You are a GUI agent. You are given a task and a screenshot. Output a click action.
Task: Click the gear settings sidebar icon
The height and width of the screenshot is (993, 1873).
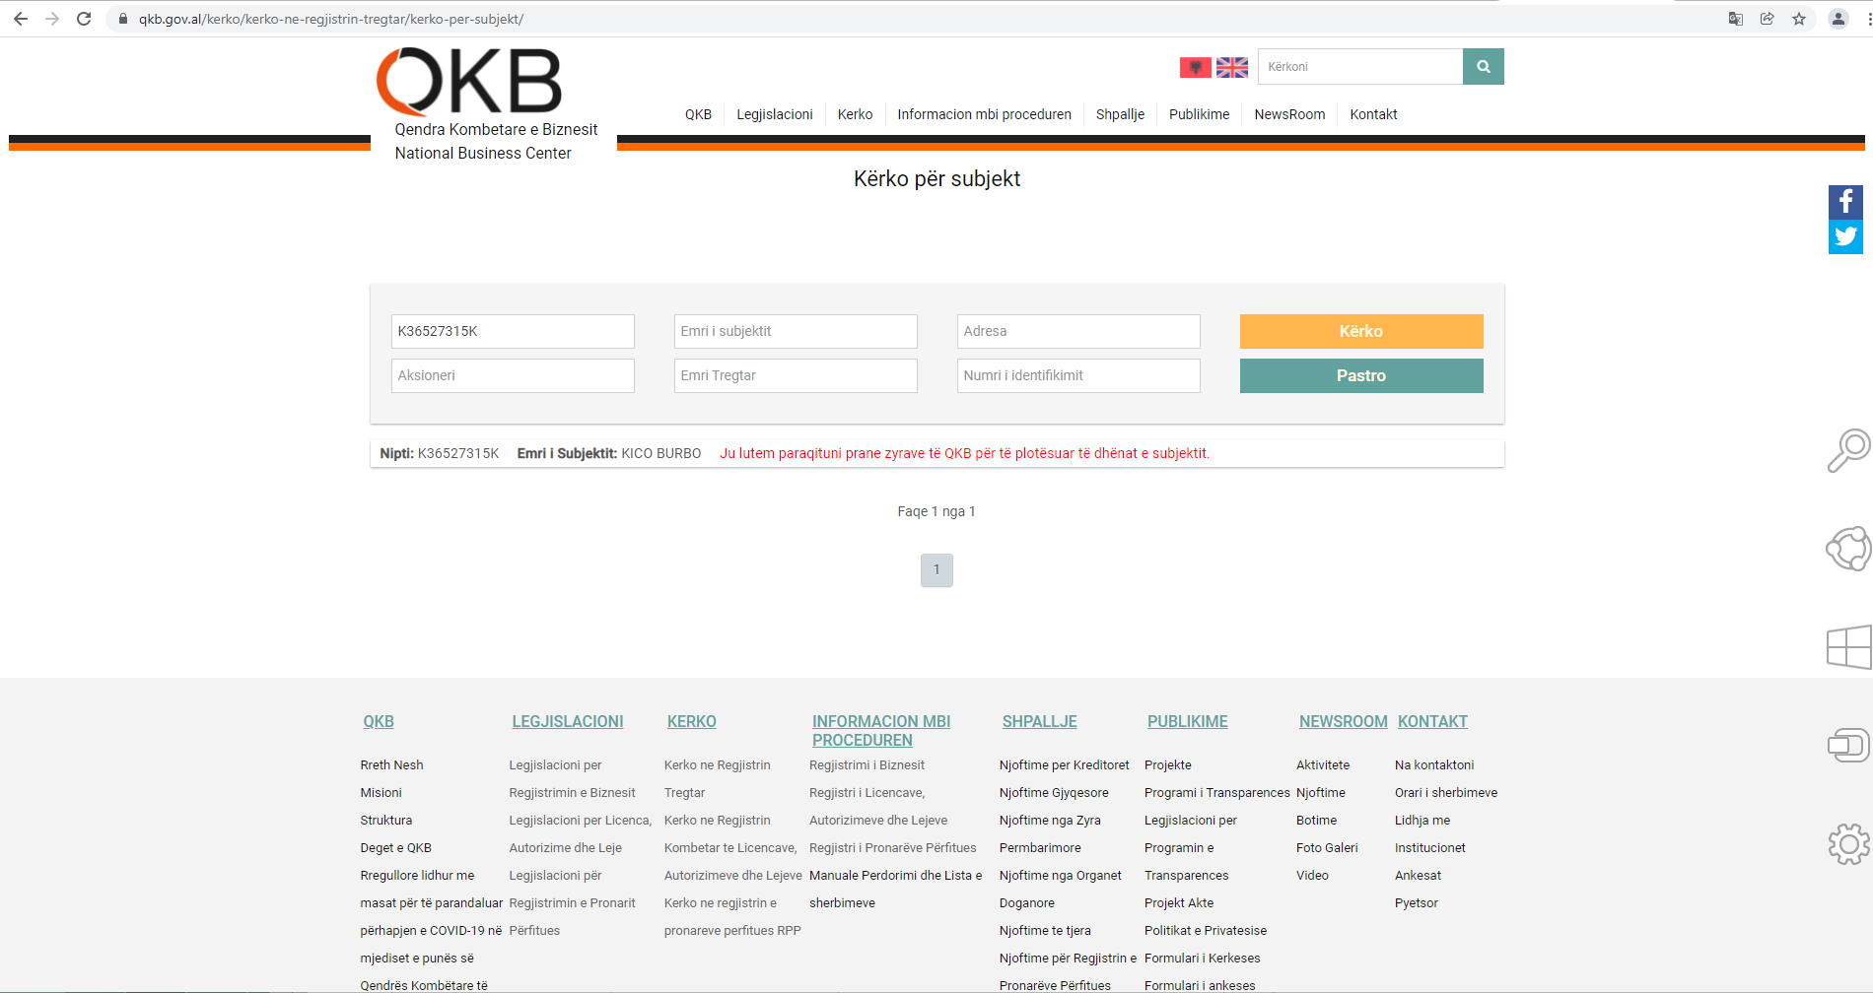[1847, 844]
